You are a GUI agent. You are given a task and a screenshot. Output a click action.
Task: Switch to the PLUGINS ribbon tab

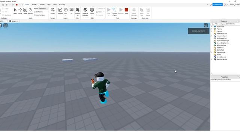click(62, 5)
